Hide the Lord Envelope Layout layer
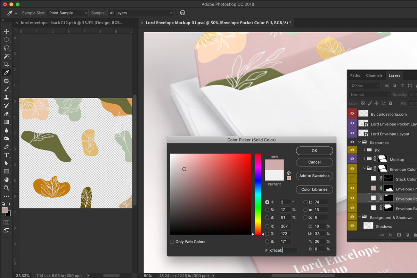This screenshot has width=417, height=278. (x=352, y=133)
